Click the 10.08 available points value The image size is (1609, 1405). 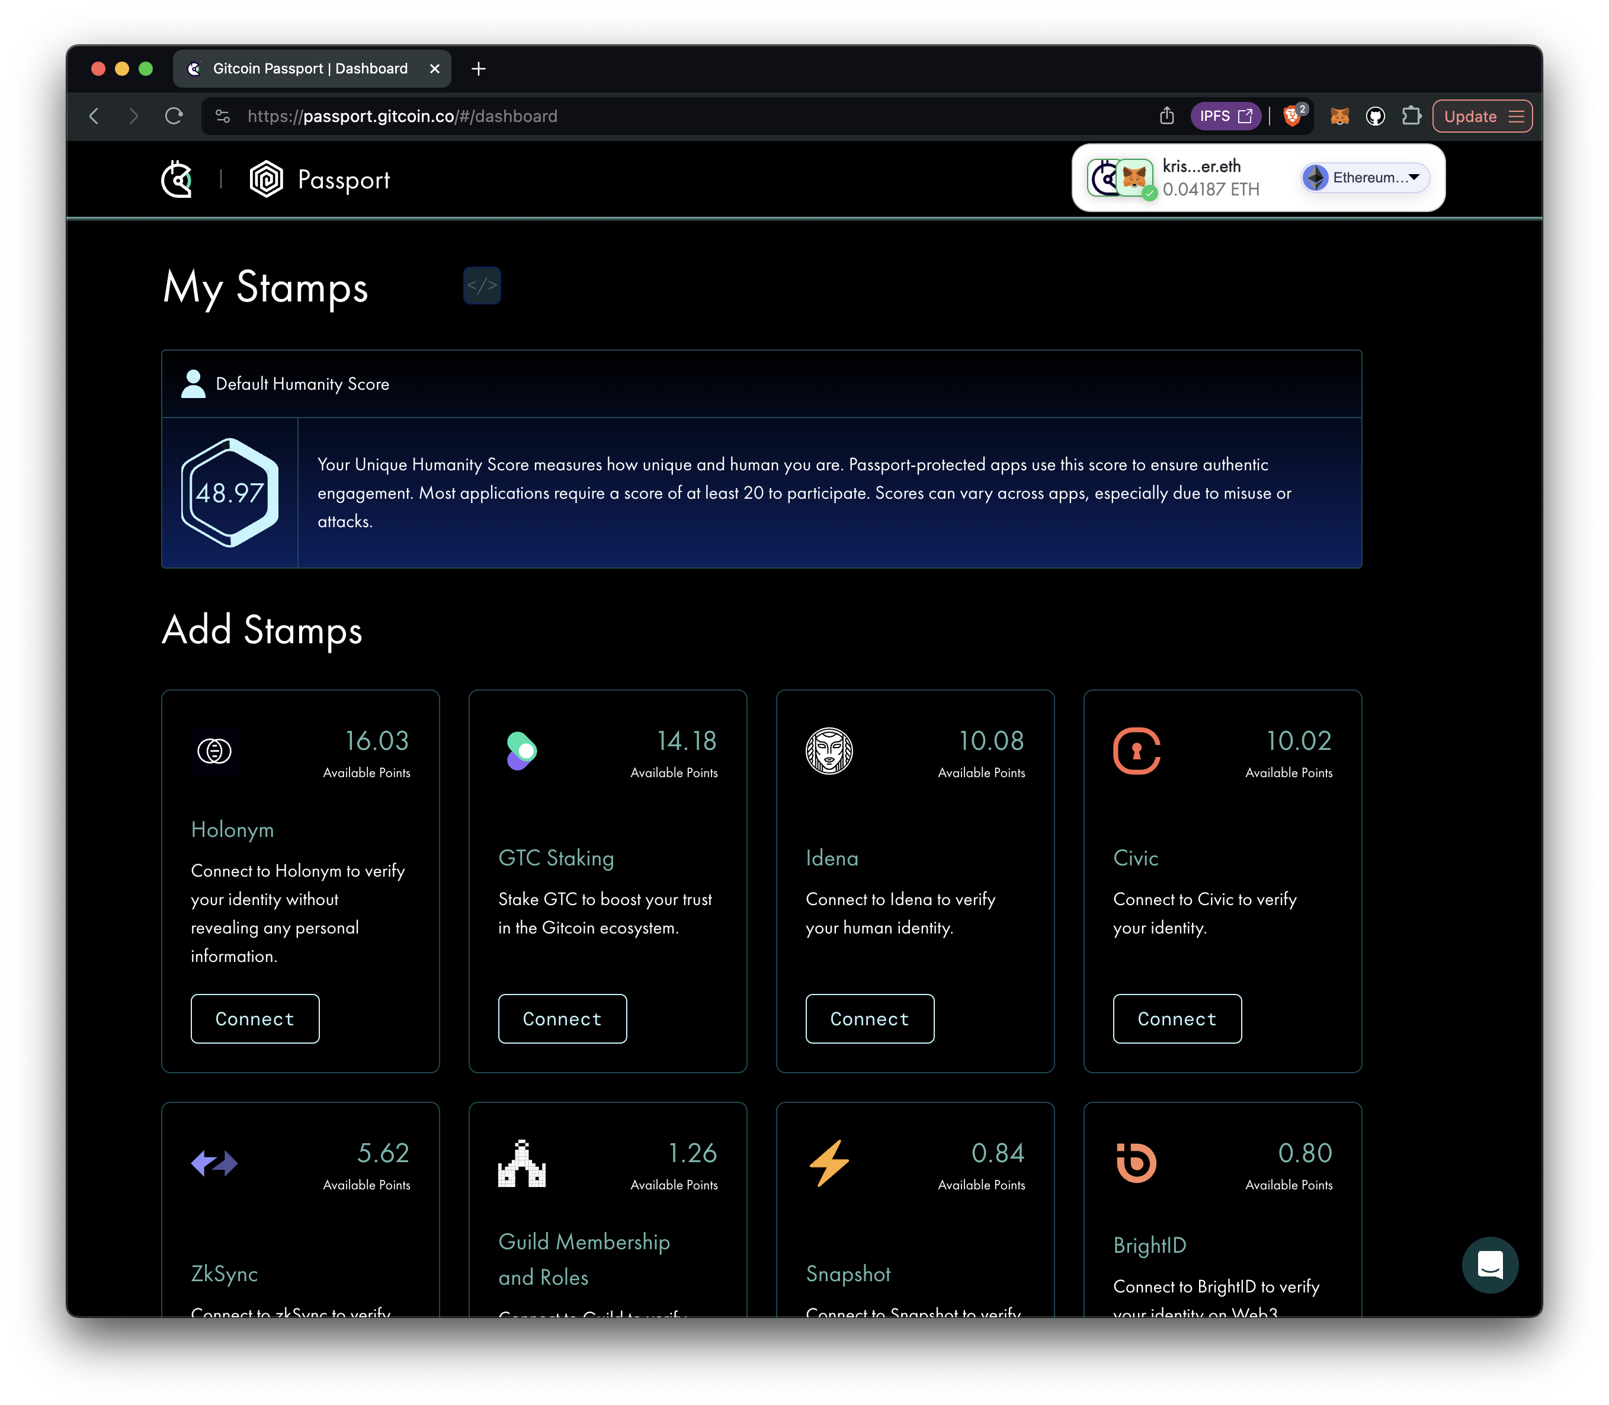[x=991, y=741]
